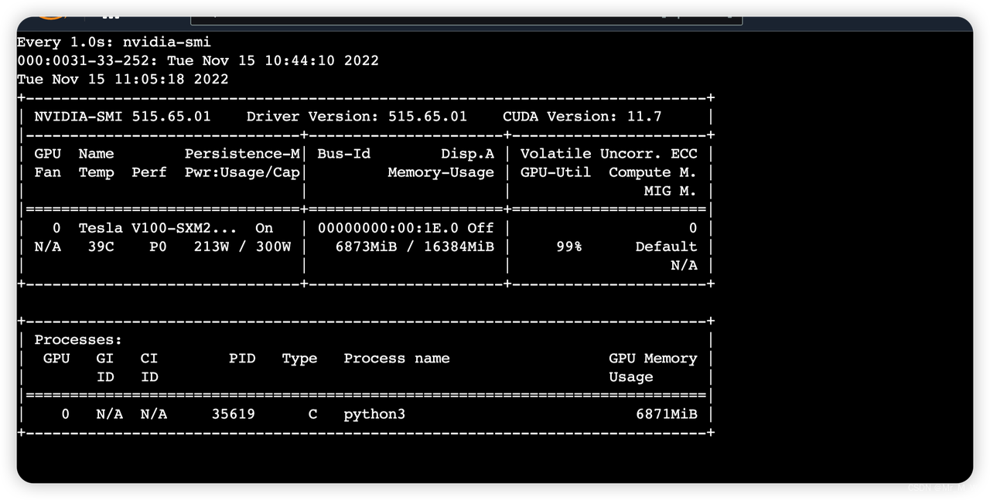Viewport: 990px width, 500px height.
Task: Click the 'Memory-Usage' column header
Action: click(x=441, y=172)
